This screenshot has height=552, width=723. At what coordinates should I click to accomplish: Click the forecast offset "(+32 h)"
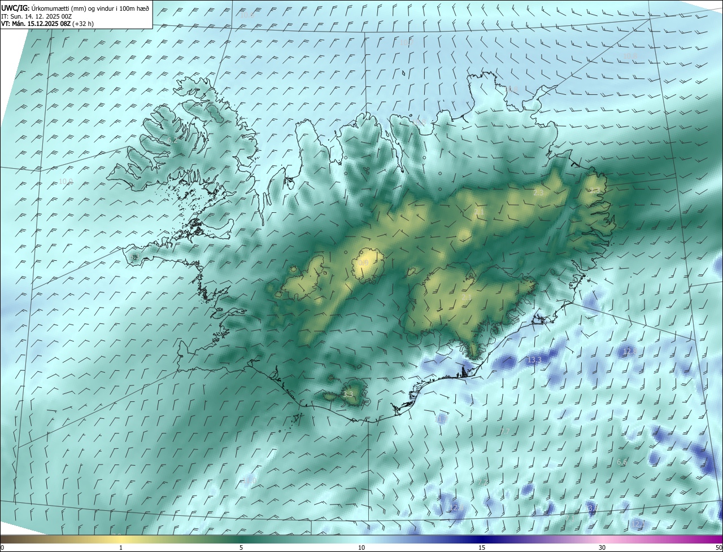[83, 24]
